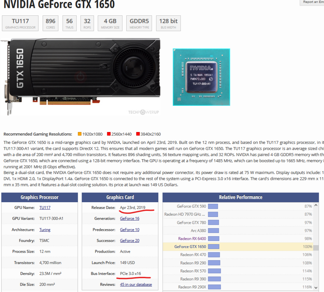The image size is (324, 292).
Task: Click the red 2560x1440 resolution swatch
Action: point(109,134)
